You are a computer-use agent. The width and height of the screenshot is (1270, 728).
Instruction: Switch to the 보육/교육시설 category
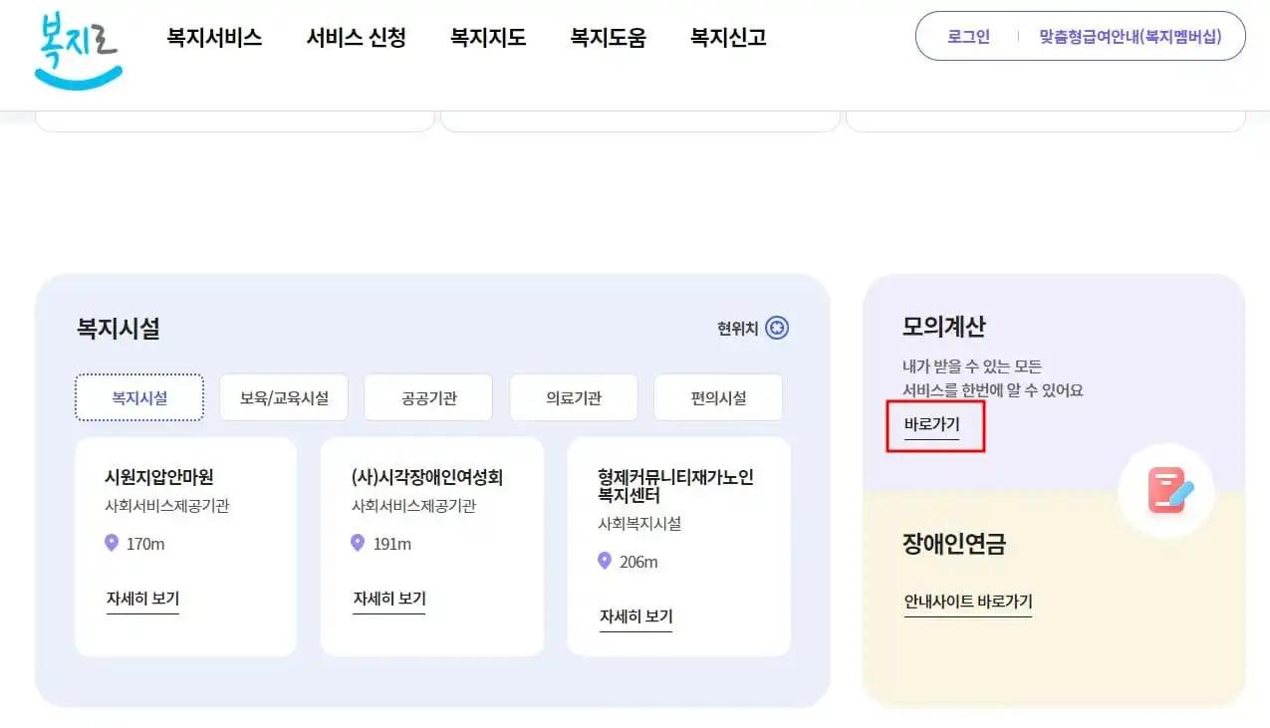[284, 396]
